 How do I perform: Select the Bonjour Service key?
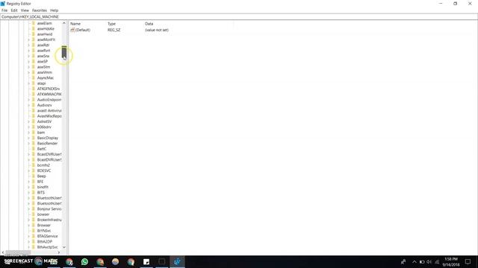click(x=49, y=209)
